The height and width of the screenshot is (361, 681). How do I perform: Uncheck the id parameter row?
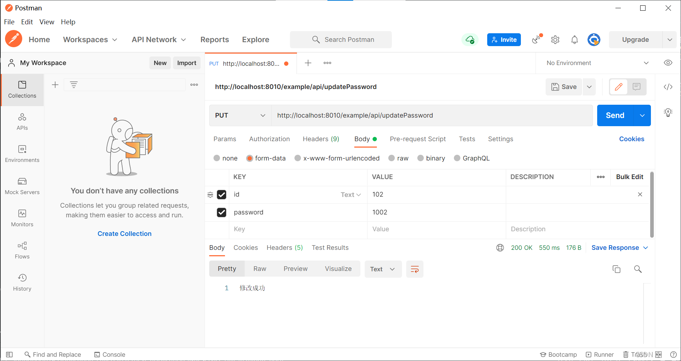pyautogui.click(x=222, y=194)
